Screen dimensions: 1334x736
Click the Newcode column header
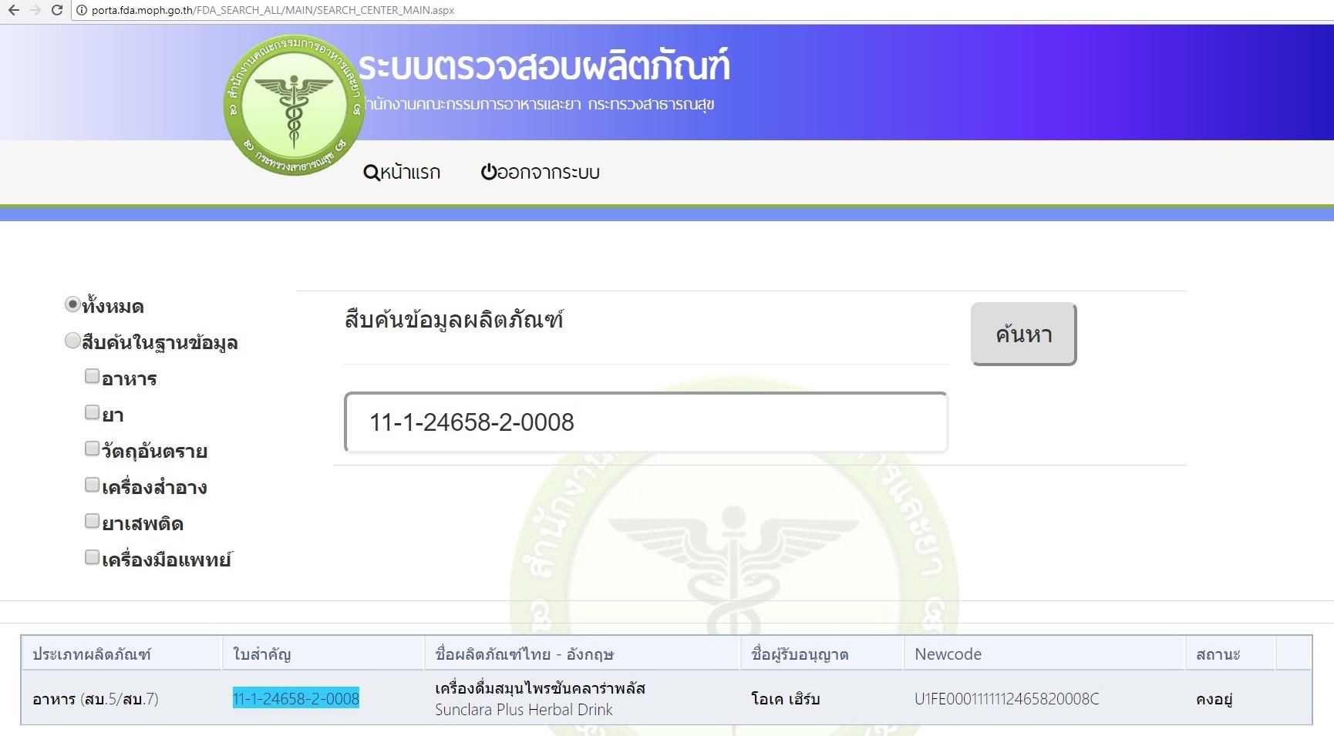coord(1044,654)
